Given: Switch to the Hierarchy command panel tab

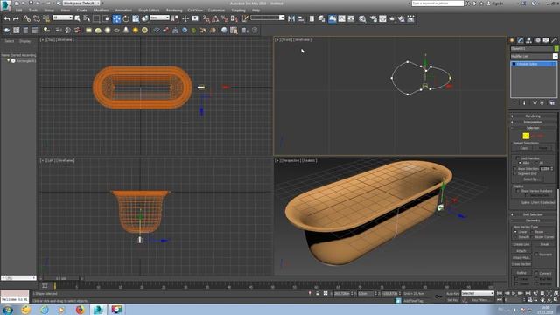Looking at the screenshot, I should point(528,40).
